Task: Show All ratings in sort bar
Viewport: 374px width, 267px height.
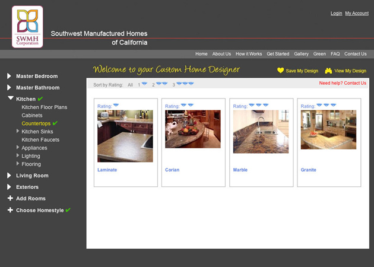Action: pos(130,85)
